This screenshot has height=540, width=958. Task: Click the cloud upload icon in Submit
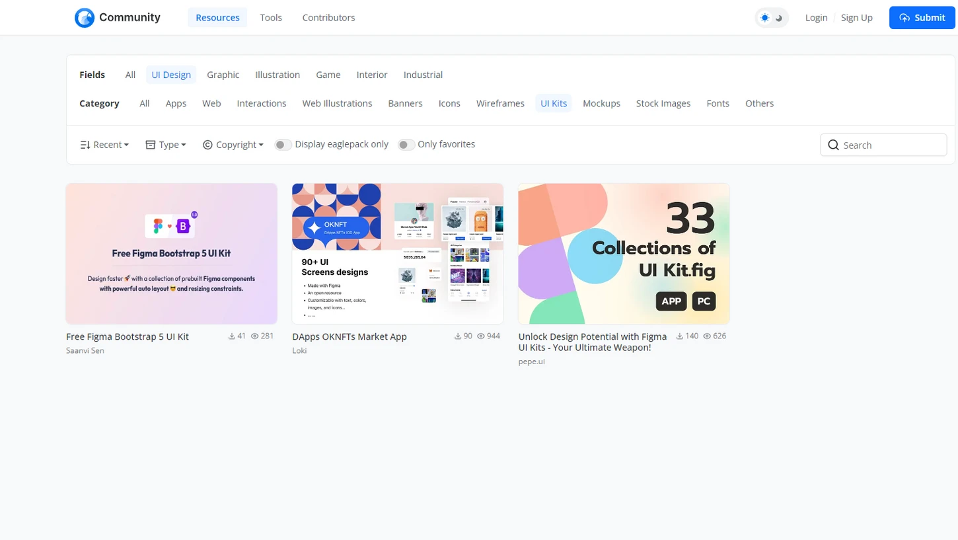click(x=904, y=18)
